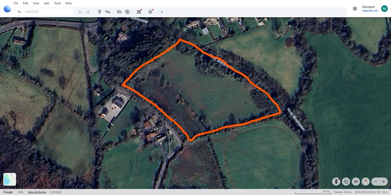391x195 pixels.
Task: Click the search field containing V94 57k3
Action: pyautogui.click(x=45, y=12)
